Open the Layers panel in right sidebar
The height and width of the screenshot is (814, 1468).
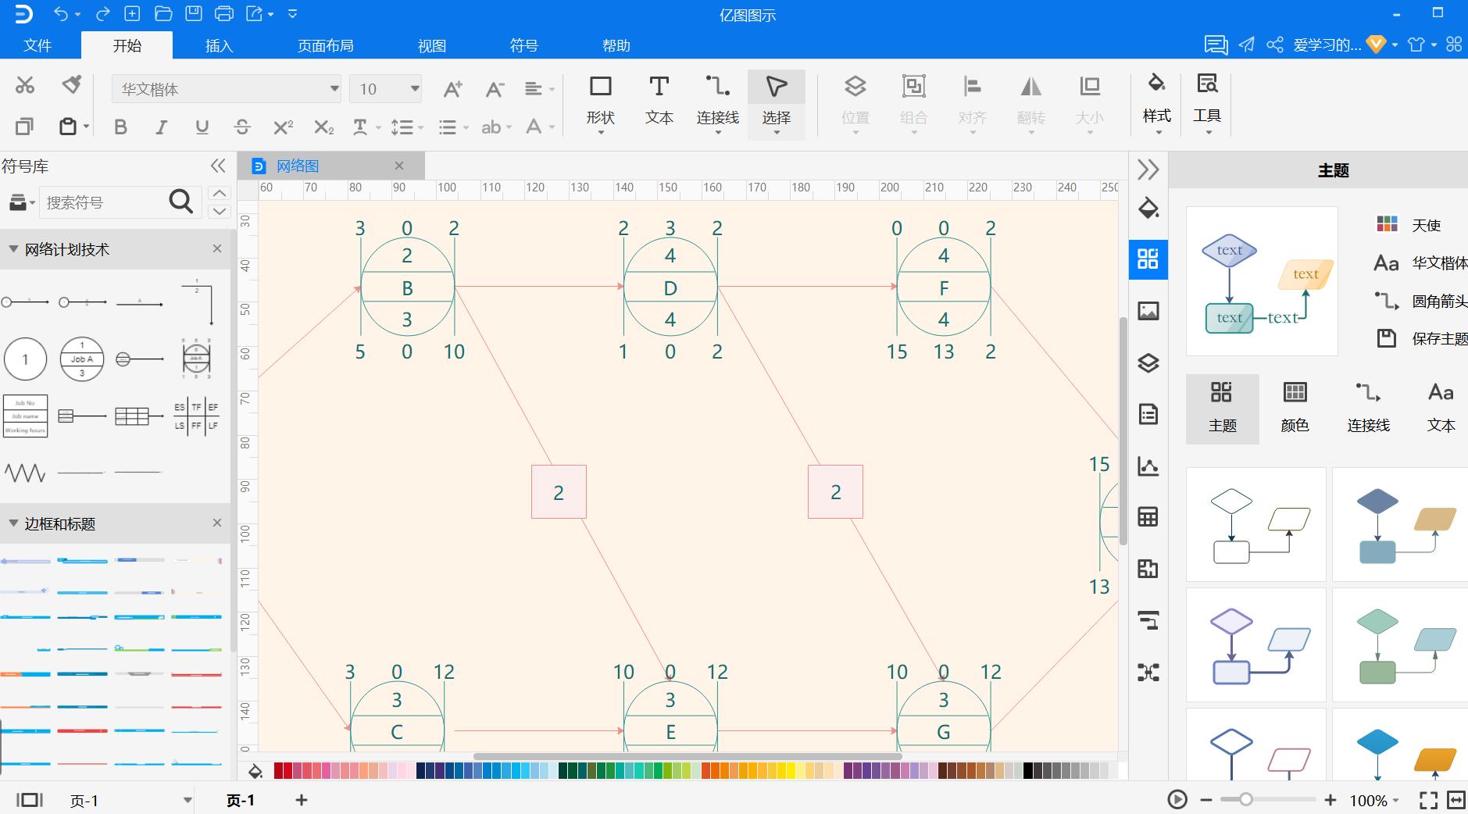pos(1148,362)
